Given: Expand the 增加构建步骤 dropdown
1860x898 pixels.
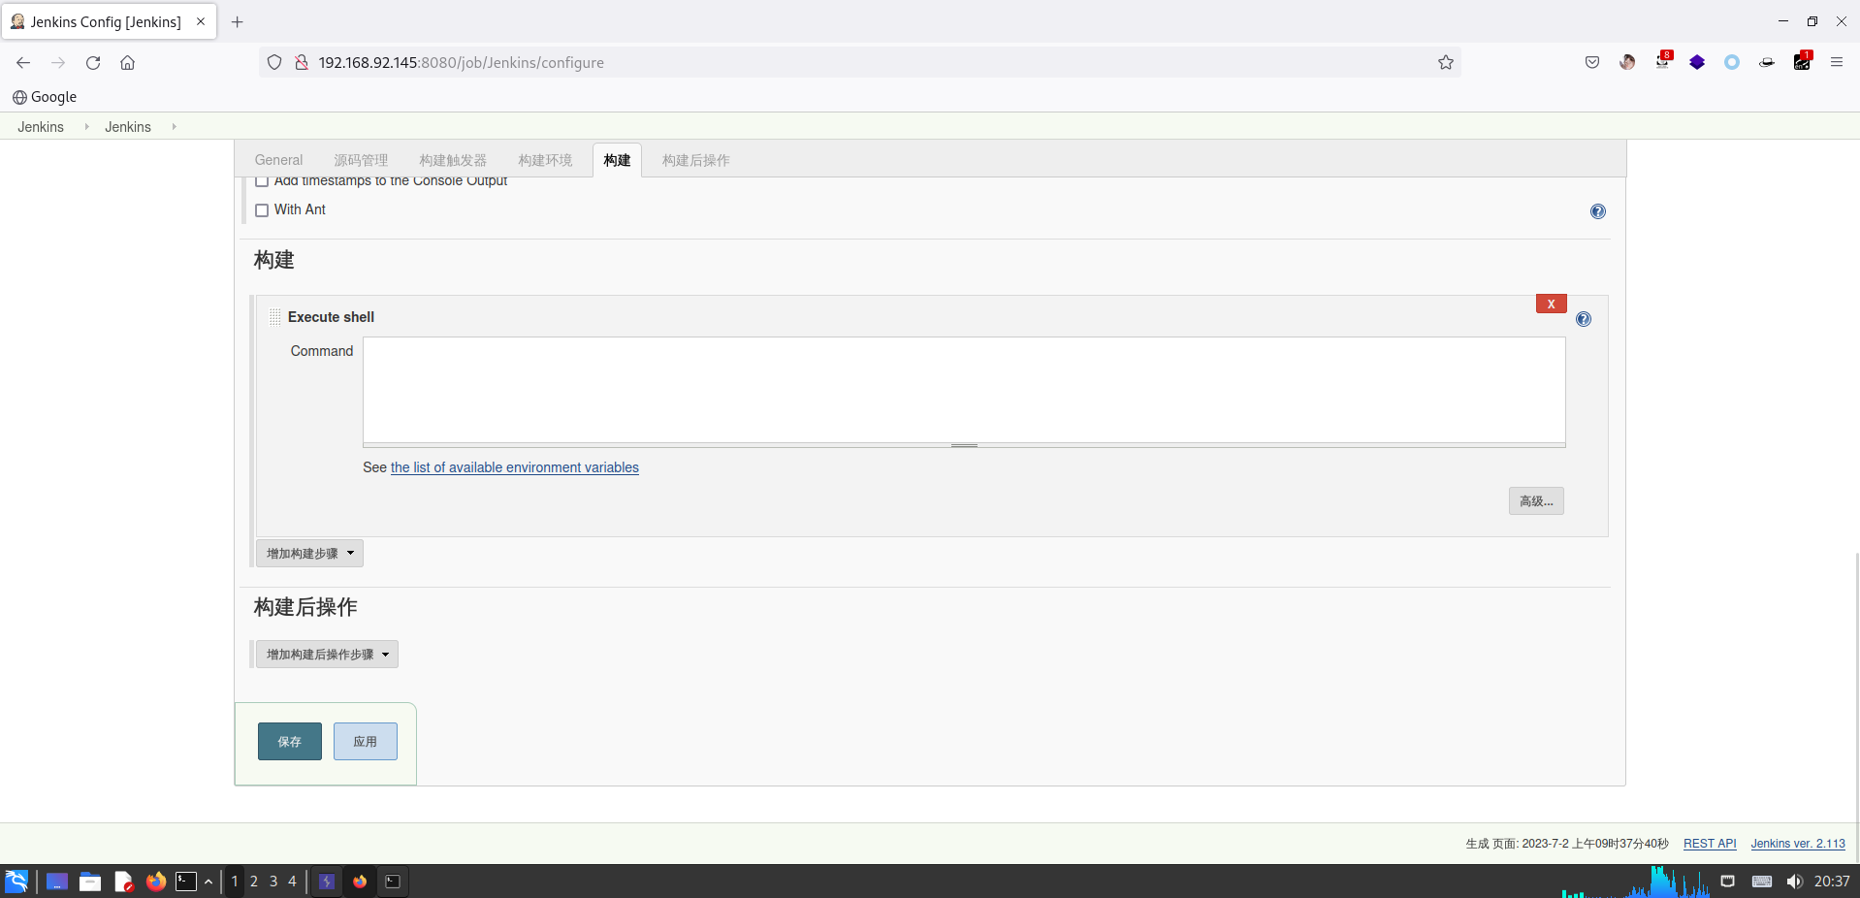Looking at the screenshot, I should 309,553.
